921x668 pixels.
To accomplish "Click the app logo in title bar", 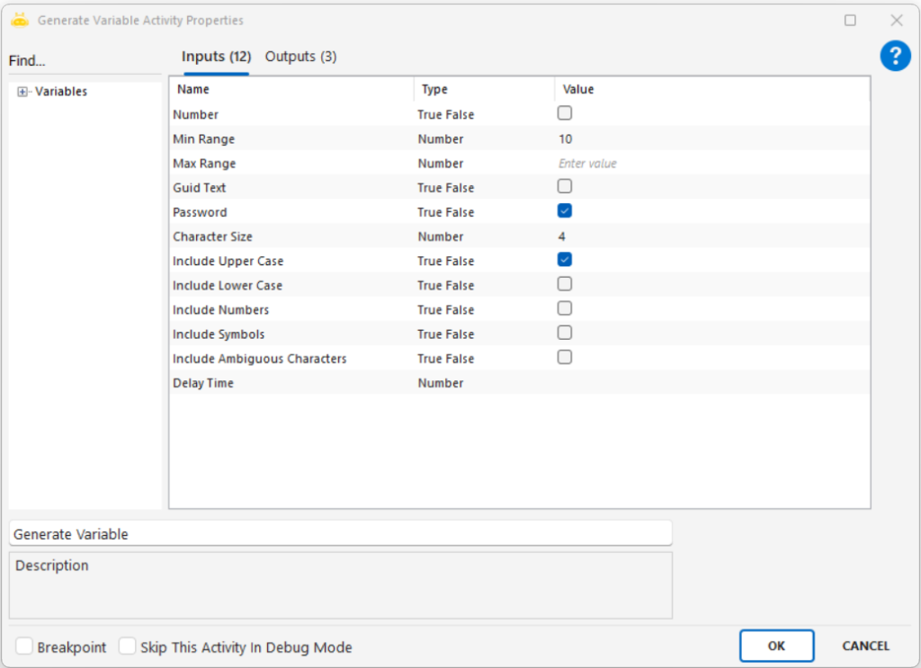I will click(20, 20).
